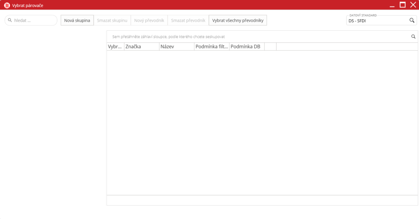Click the app logo in the title bar
Image resolution: width=419 pixels, height=219 pixels.
click(7, 5)
